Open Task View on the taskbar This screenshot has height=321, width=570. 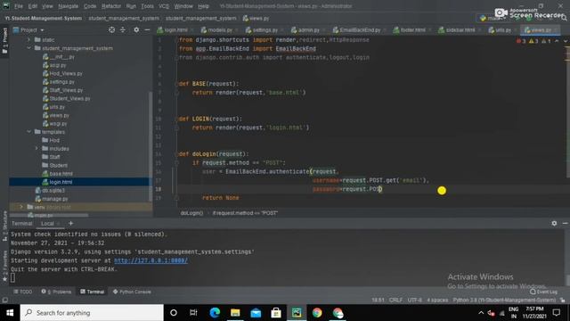click(x=193, y=313)
